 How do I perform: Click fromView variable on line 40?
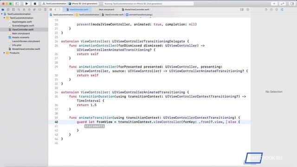(104, 122)
